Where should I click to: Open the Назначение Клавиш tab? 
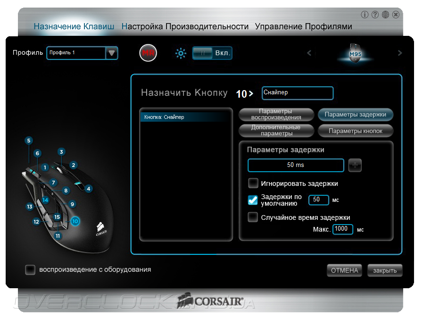click(74, 26)
